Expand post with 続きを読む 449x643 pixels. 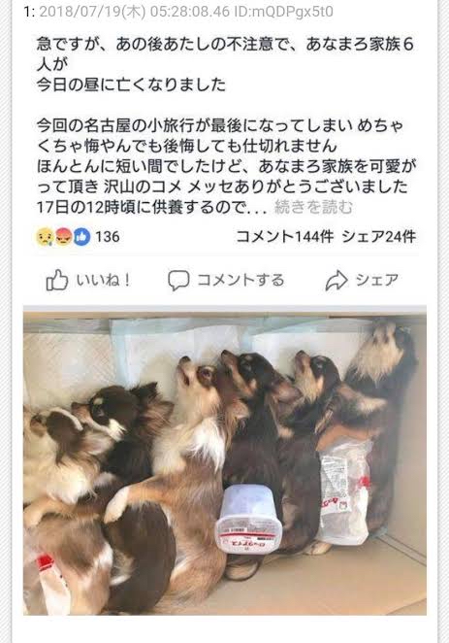pyautogui.click(x=313, y=207)
